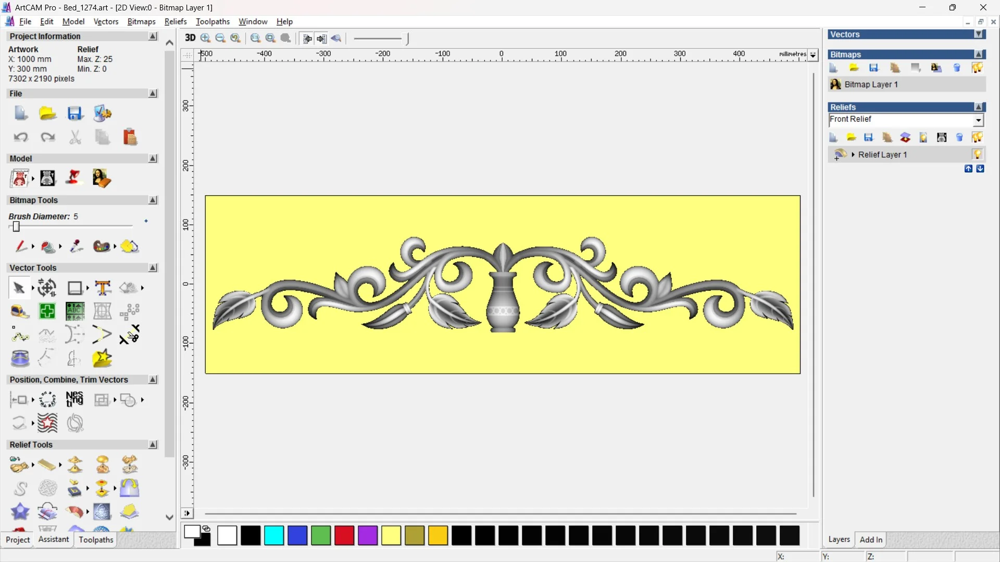1000x562 pixels.
Task: Open the Toolpaths menu
Action: (213, 21)
